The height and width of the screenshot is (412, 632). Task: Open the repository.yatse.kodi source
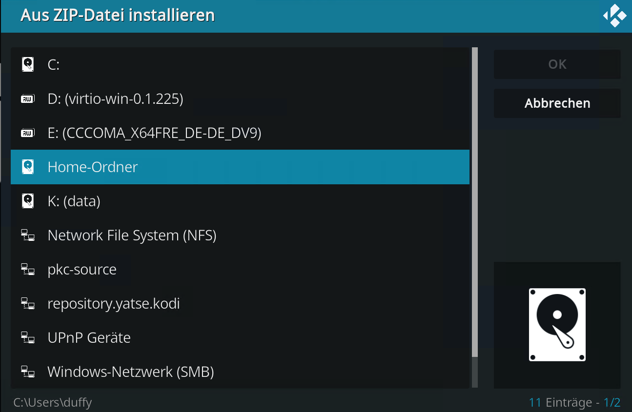pos(114,304)
